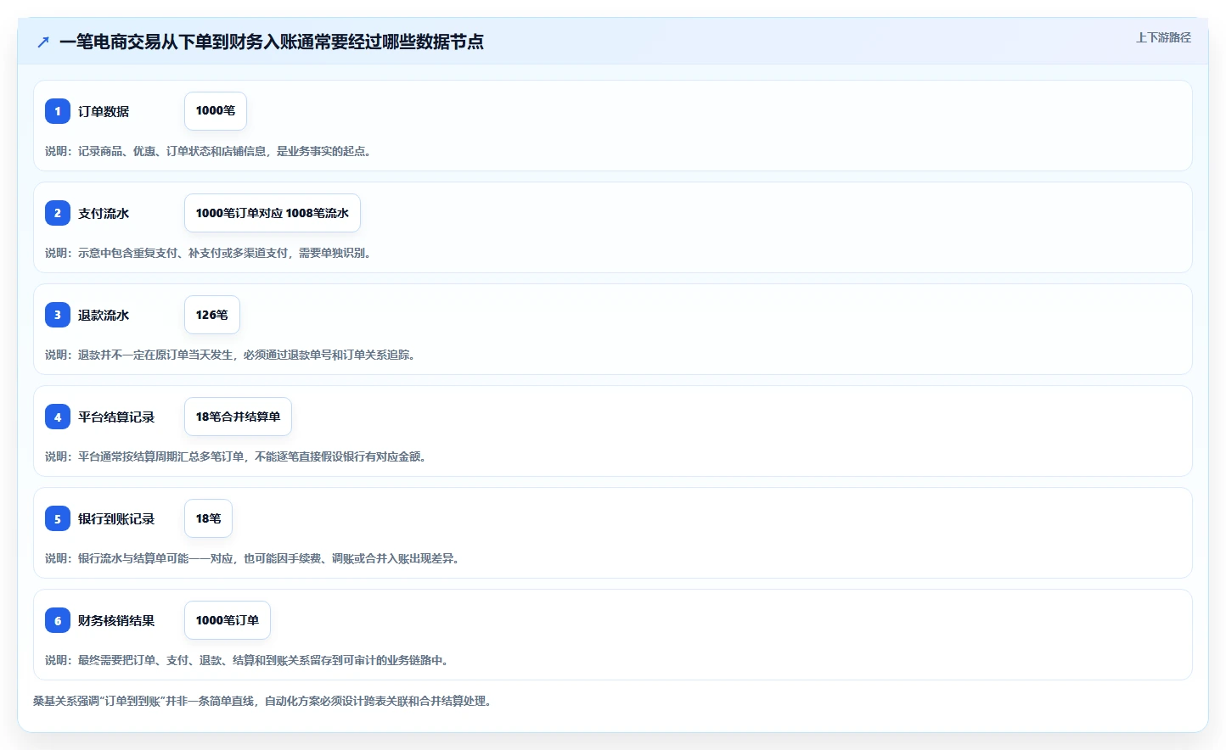
Task: Click the description about 重复支付、补支付
Action: pyautogui.click(x=208, y=253)
